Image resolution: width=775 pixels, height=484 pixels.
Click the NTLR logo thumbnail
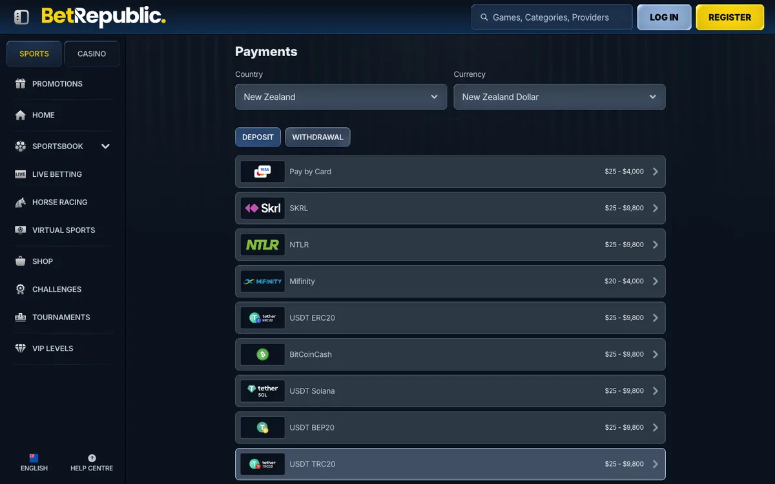click(x=263, y=245)
